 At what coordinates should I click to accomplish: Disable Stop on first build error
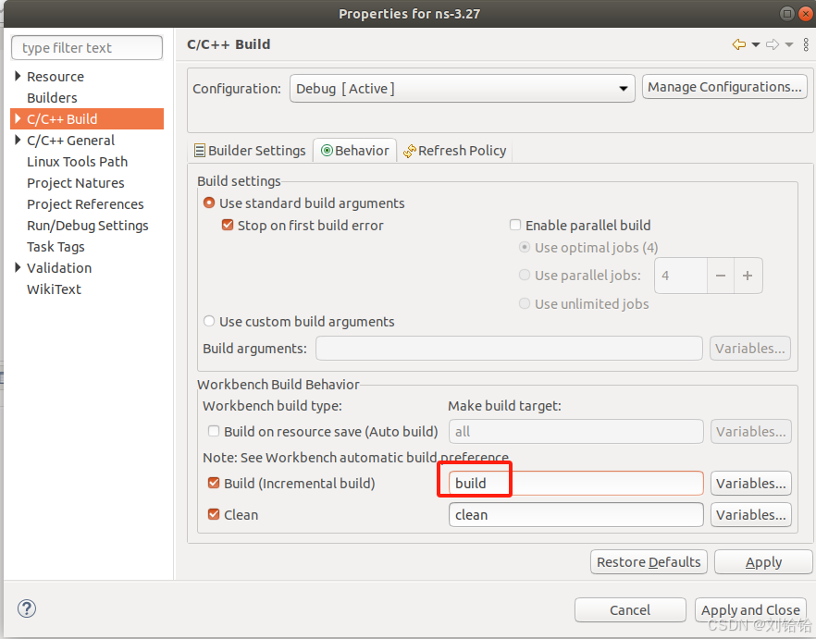point(227,225)
